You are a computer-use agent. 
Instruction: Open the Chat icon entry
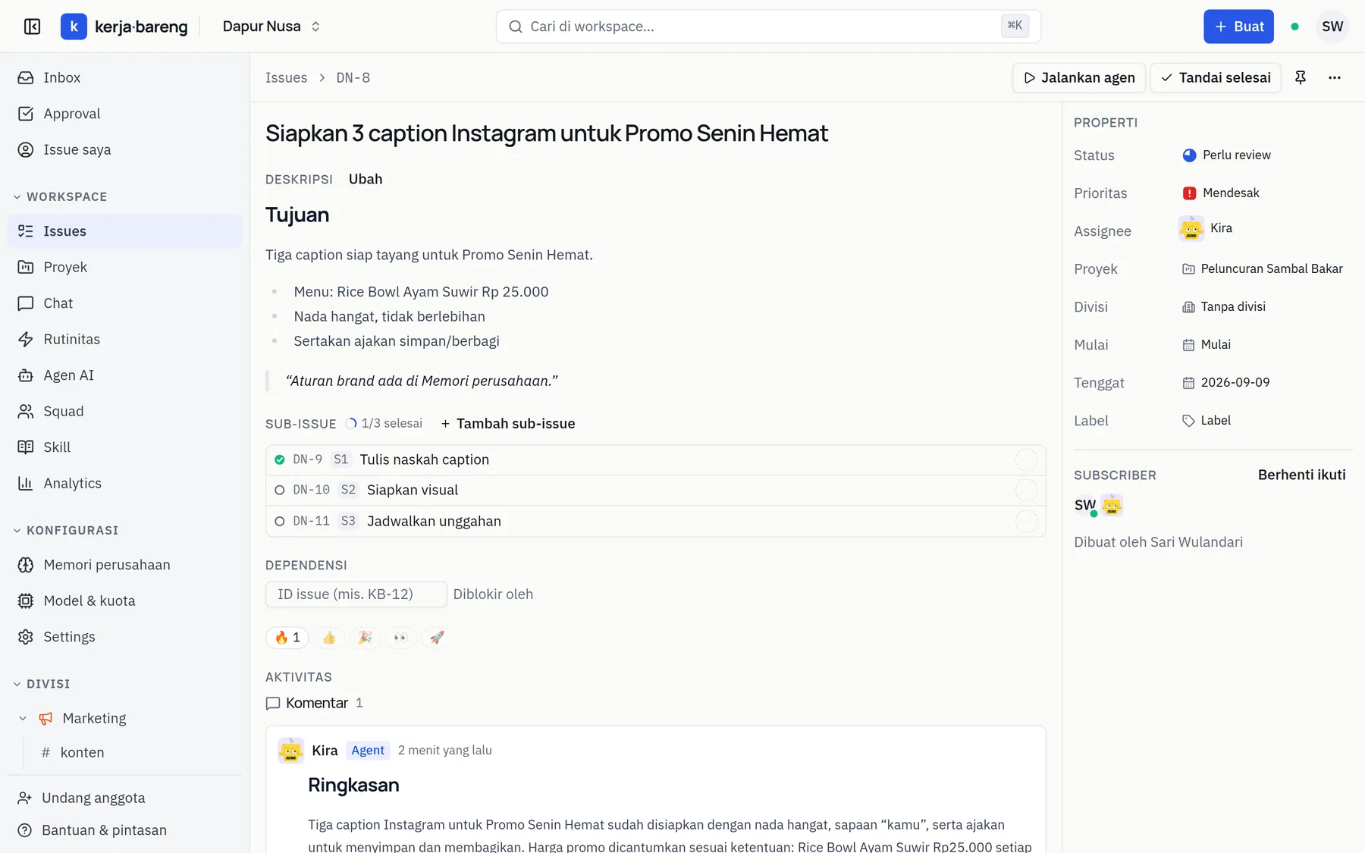click(x=125, y=303)
